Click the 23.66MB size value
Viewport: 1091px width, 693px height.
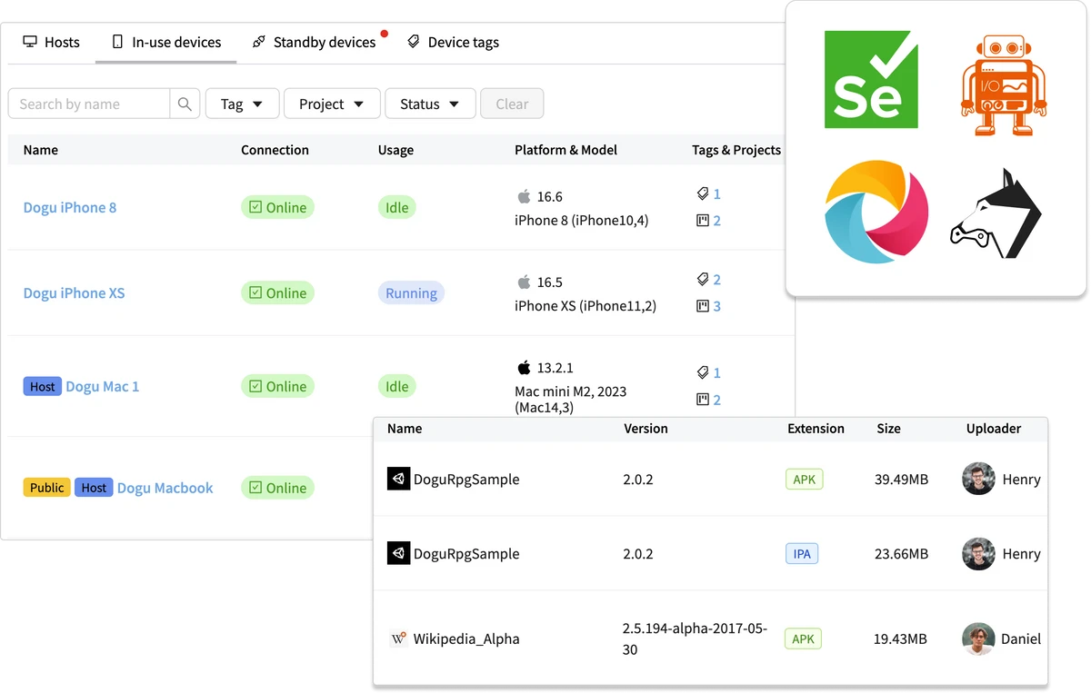pyautogui.click(x=901, y=553)
